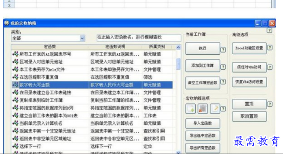This screenshot has height=154, width=283.
Task: Click 导出选中宏函数 button
Action: point(203,136)
